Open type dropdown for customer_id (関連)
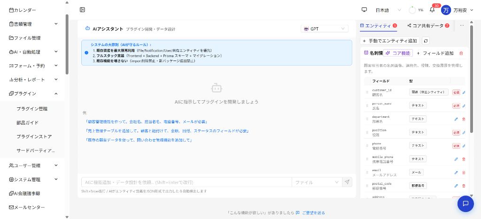This screenshot has width=481, height=219. 429,92
